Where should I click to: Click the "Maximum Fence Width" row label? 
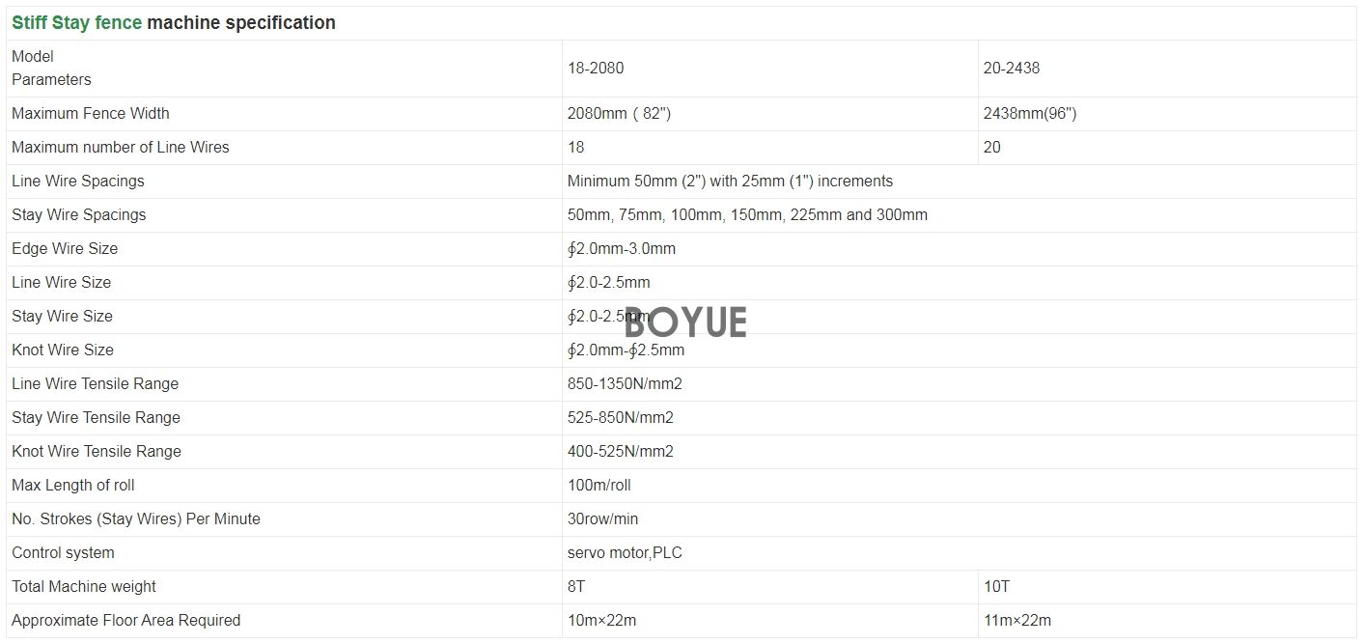[91, 114]
